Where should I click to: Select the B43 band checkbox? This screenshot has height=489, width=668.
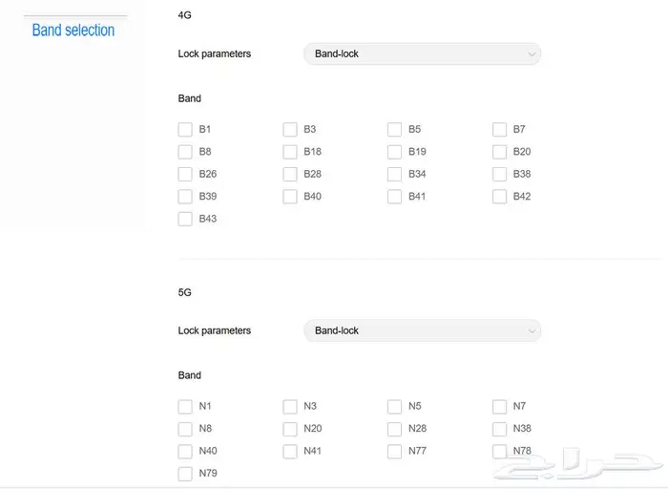[x=185, y=219]
